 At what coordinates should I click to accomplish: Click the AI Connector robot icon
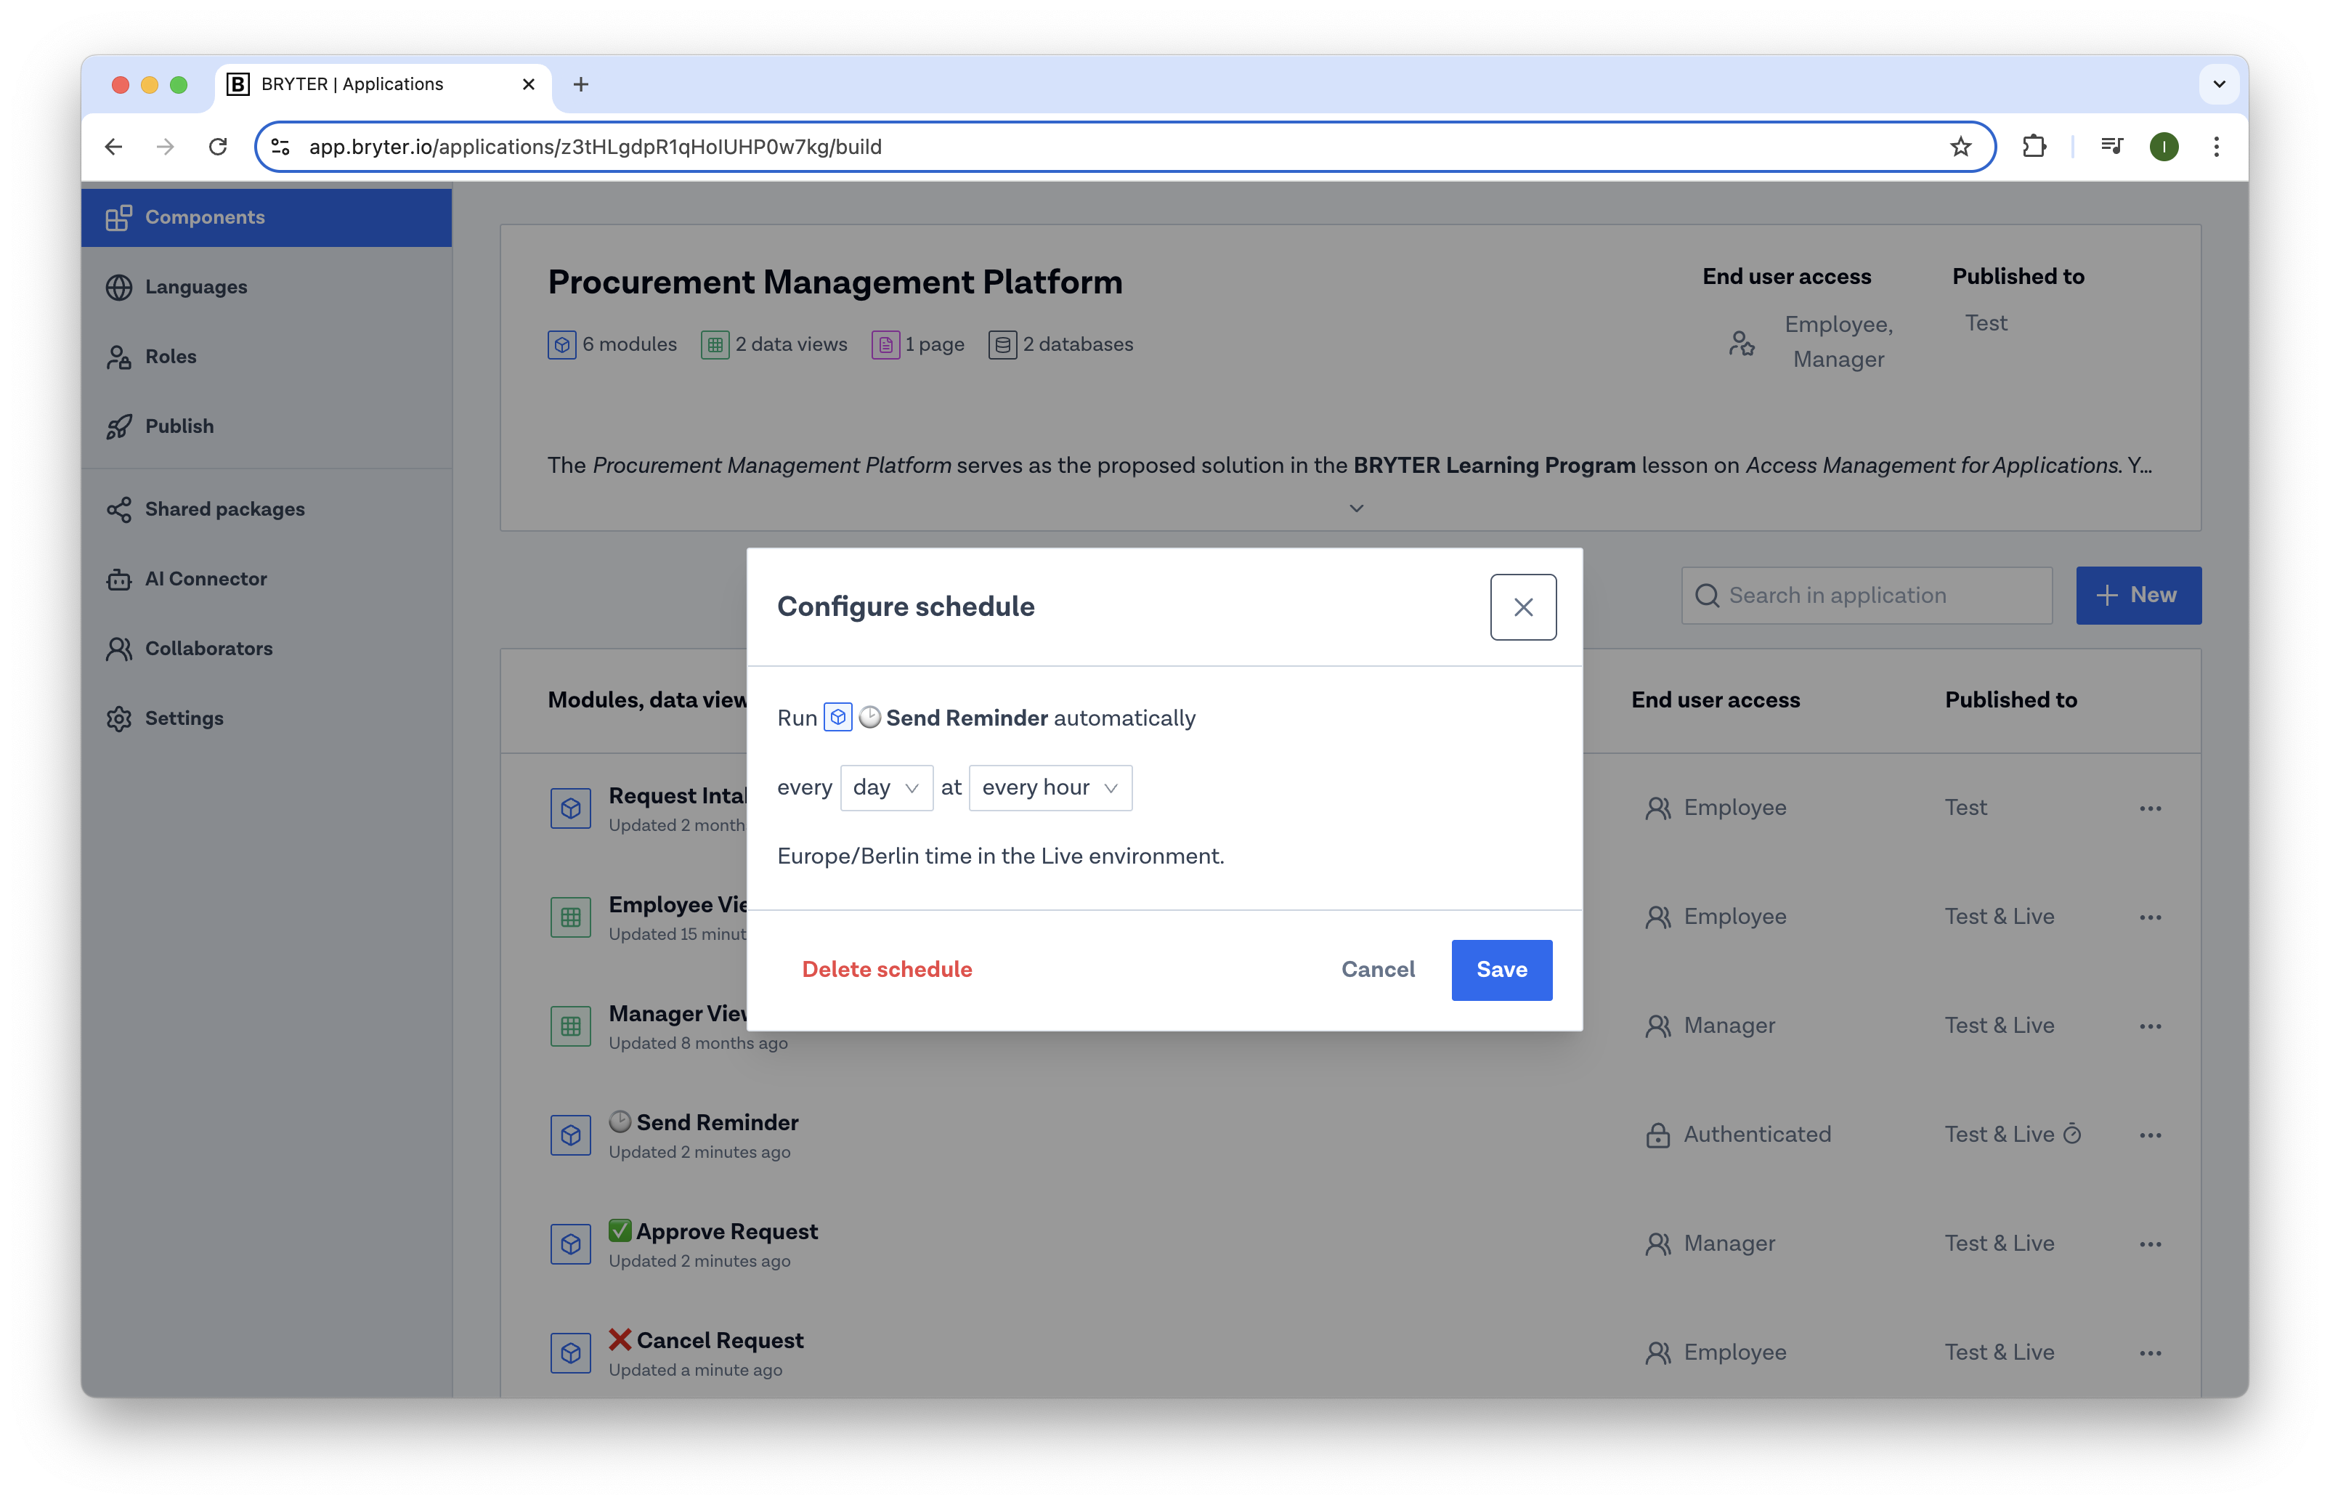119,580
